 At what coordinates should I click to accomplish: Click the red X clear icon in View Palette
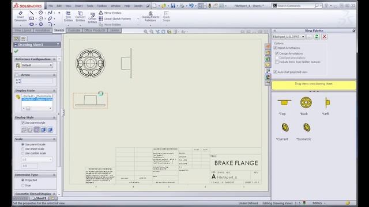[x=324, y=37]
